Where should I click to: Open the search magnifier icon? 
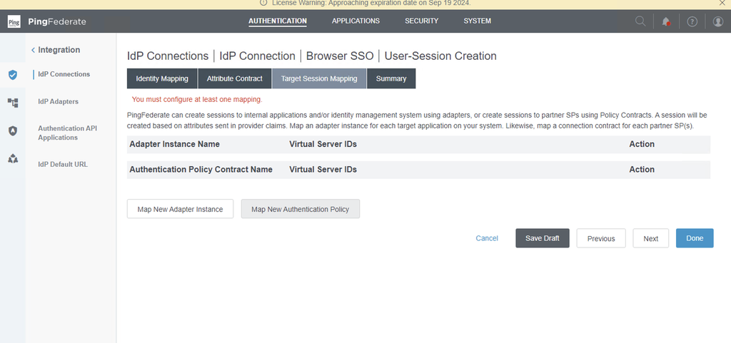coord(640,21)
